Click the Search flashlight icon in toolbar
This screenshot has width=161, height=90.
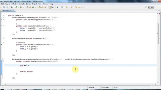(x=45, y=7)
